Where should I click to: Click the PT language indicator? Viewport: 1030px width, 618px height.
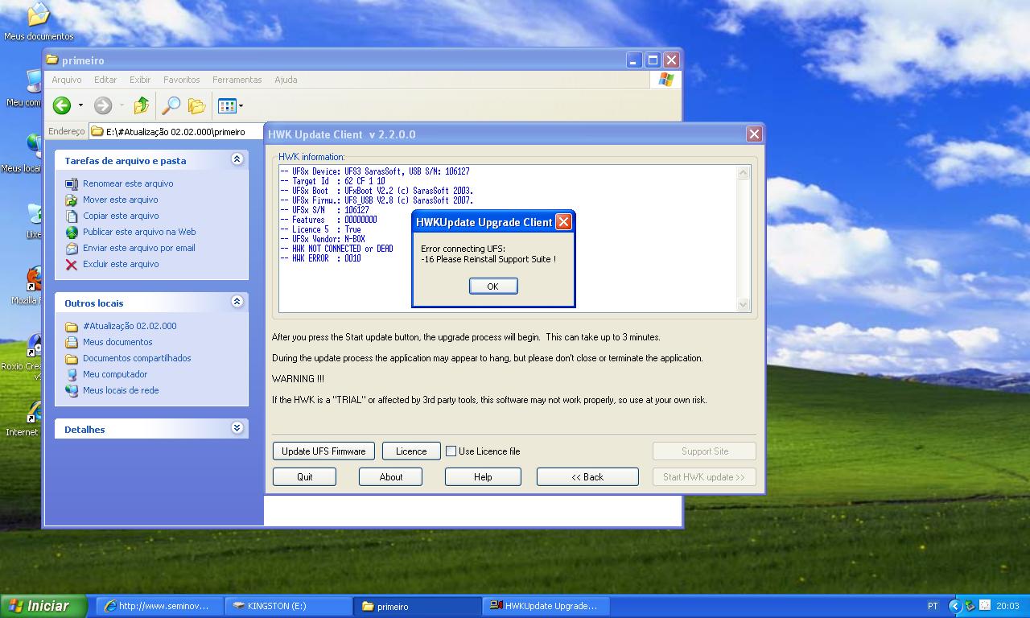pyautogui.click(x=933, y=606)
